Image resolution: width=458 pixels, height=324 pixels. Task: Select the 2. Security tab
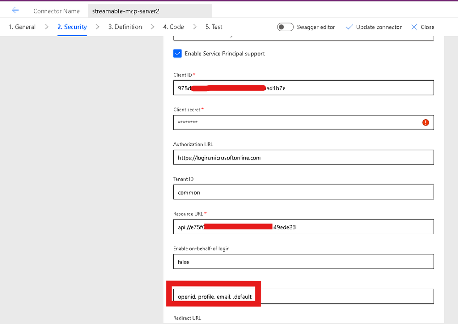click(x=72, y=27)
